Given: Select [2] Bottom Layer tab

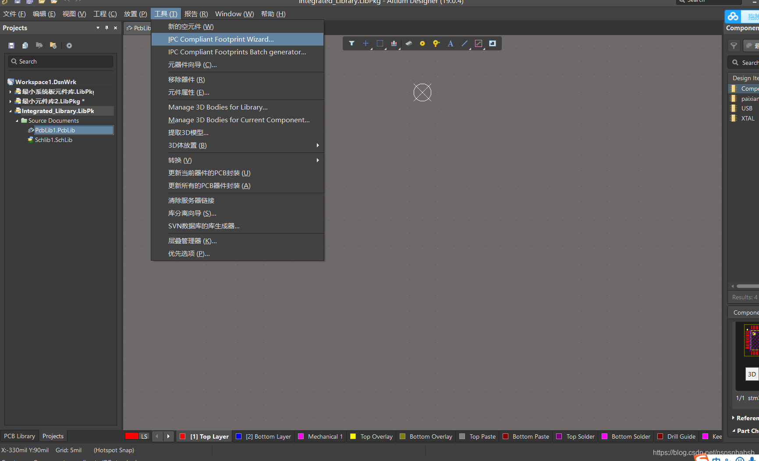Looking at the screenshot, I should click(263, 436).
